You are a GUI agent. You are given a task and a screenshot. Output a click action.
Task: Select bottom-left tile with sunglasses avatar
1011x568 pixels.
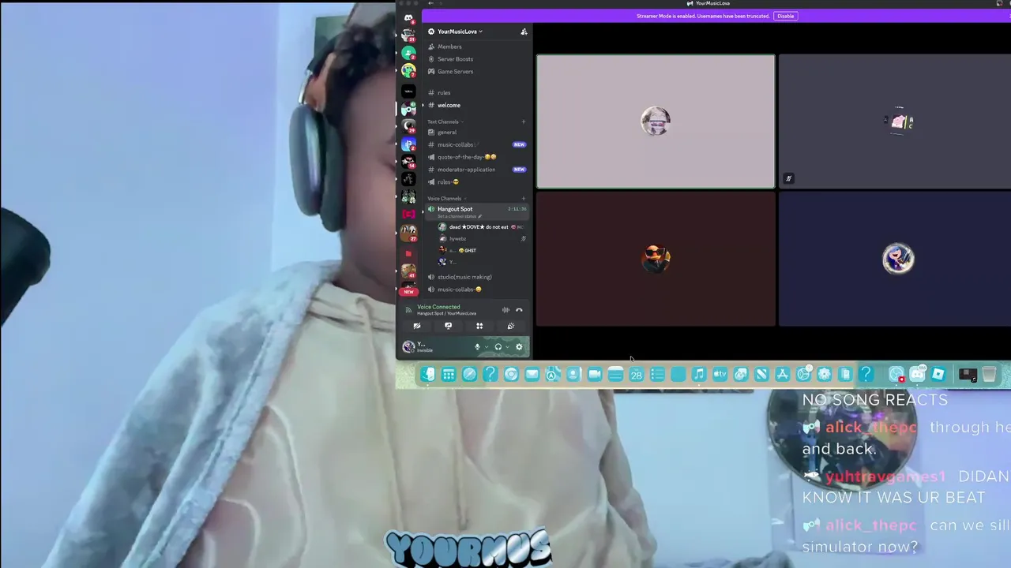point(656,259)
